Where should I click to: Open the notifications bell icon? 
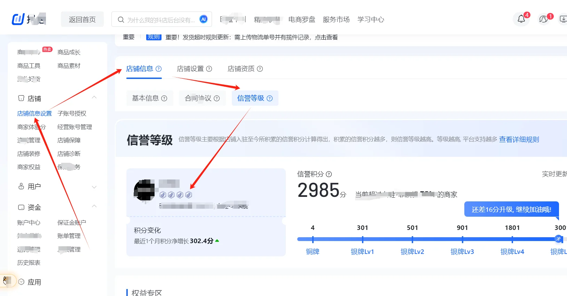(x=521, y=19)
